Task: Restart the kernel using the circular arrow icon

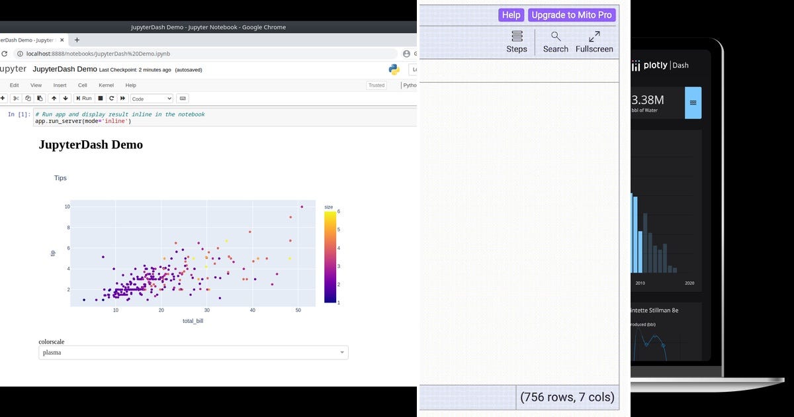Action: point(111,98)
